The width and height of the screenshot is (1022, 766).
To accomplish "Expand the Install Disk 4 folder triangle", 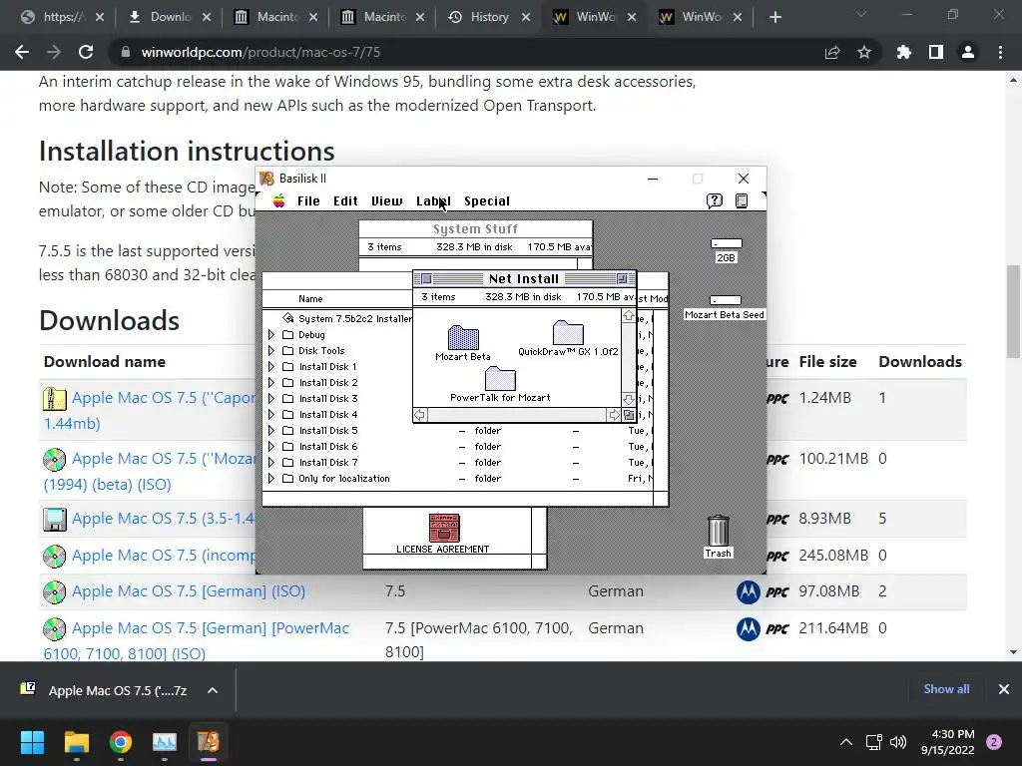I will [271, 414].
